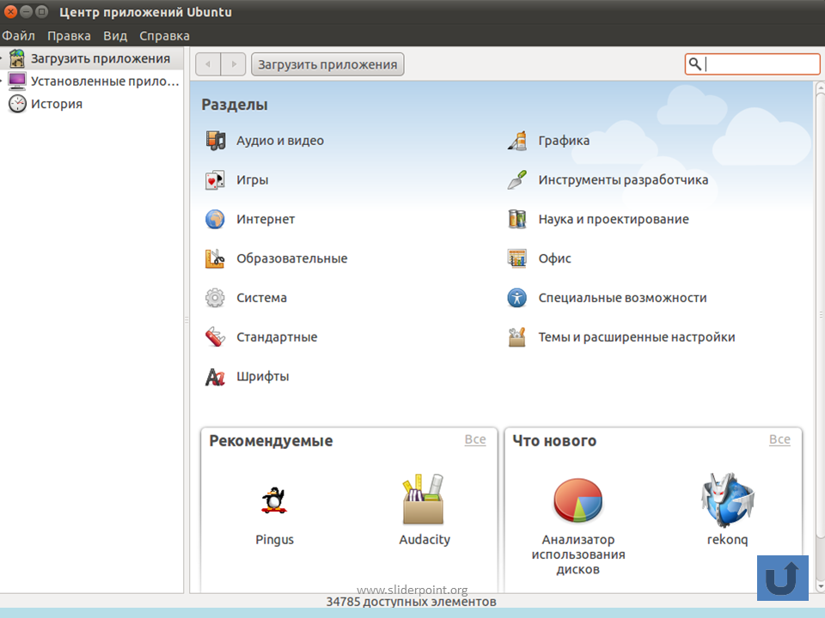The image size is (825, 618).
Task: Click the Audacity app icon
Action: [x=424, y=500]
